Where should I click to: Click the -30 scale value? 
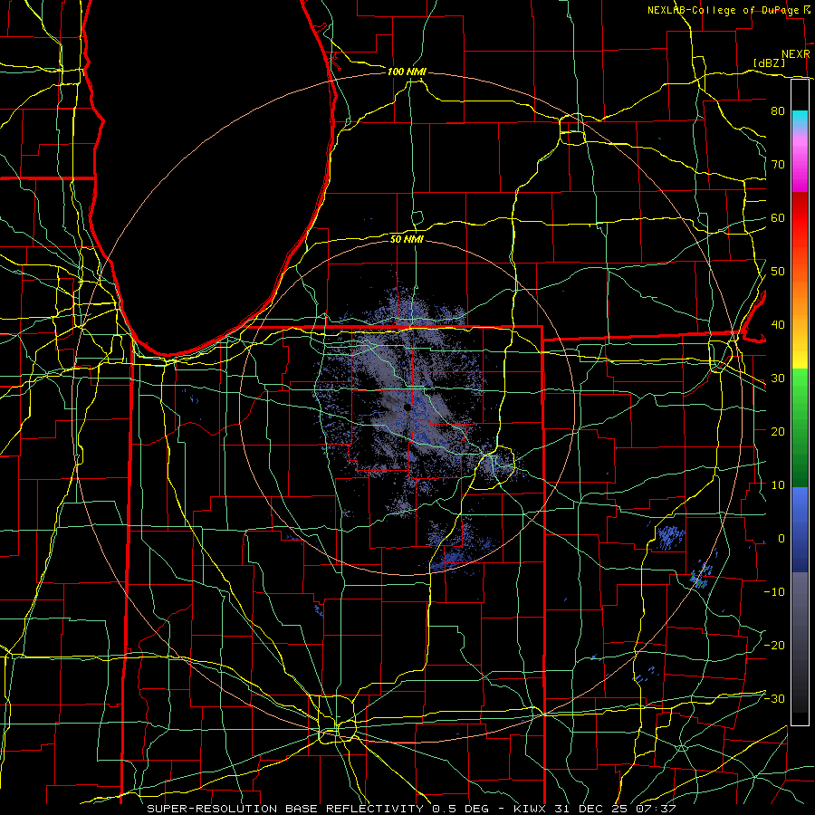[774, 698]
